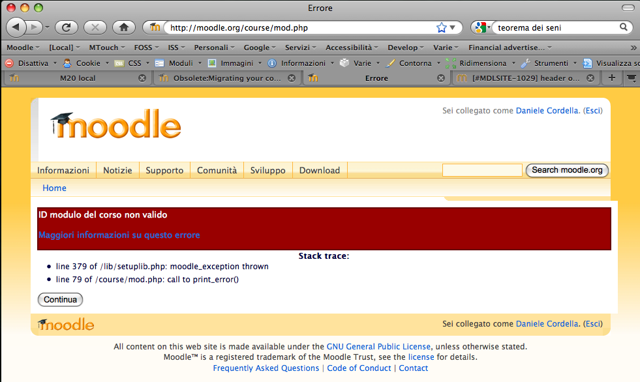The image size is (640, 382).
Task: Open the URL history dropdown arrow
Action: [x=452, y=28]
